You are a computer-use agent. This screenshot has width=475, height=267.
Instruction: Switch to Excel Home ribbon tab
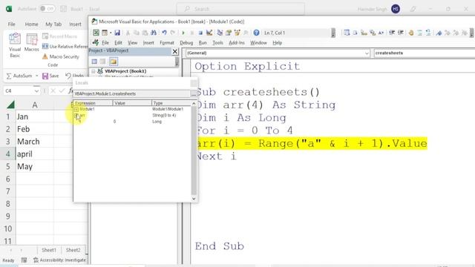pos(31,24)
